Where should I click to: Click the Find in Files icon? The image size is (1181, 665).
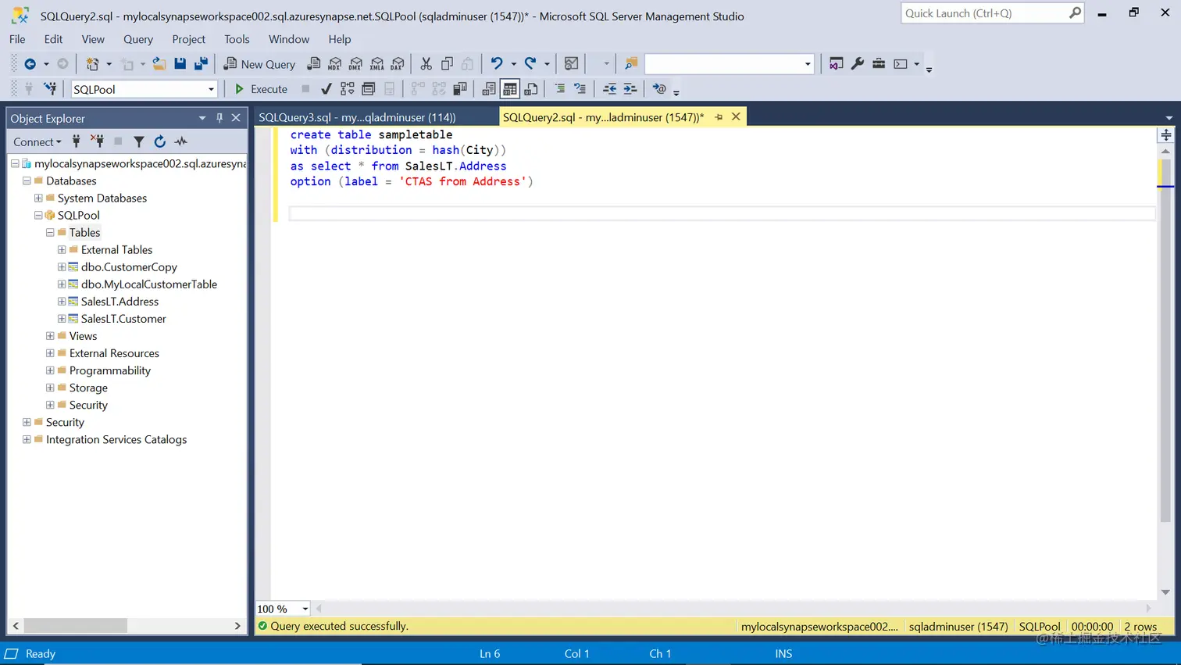tap(631, 64)
